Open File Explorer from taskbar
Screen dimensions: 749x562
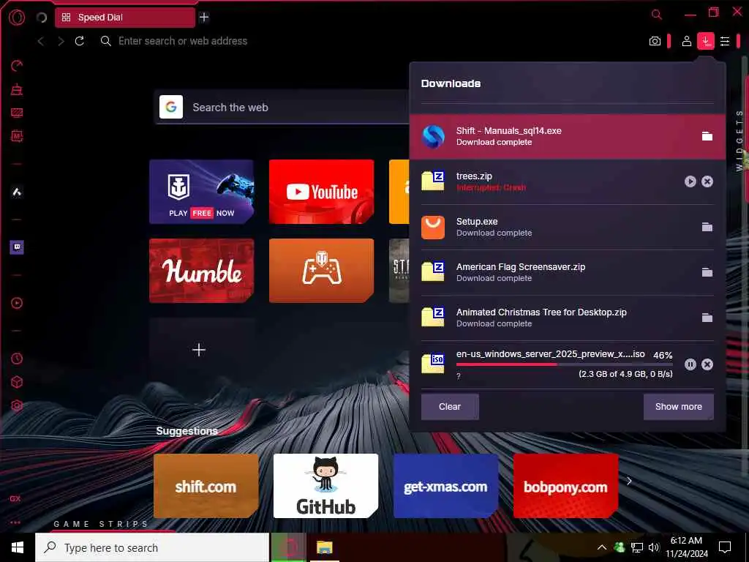click(x=324, y=547)
